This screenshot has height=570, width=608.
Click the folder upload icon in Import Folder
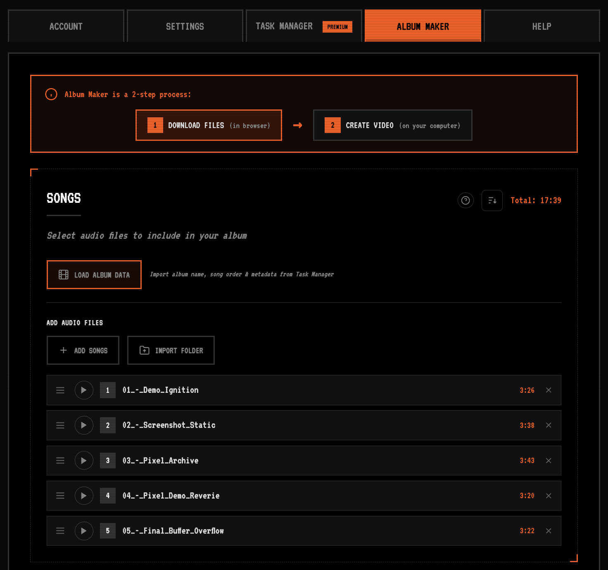pyautogui.click(x=144, y=350)
